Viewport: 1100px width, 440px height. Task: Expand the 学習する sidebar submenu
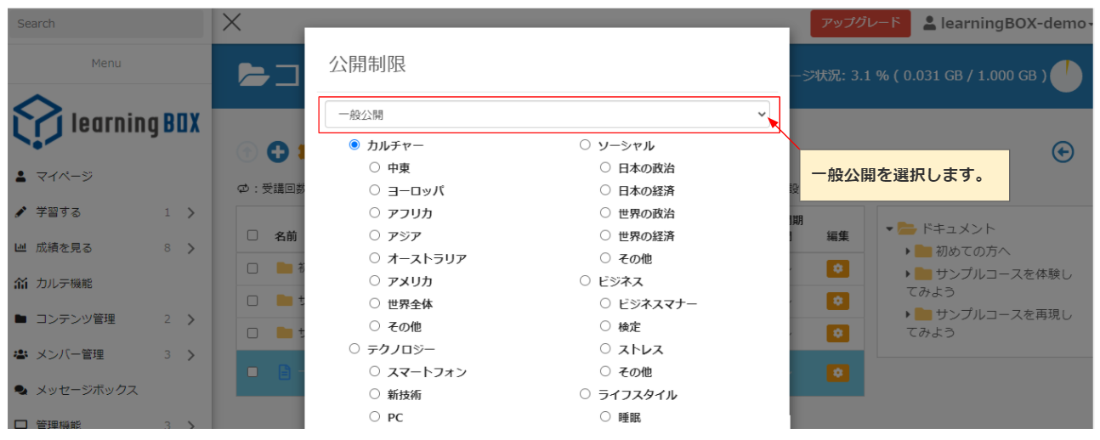pyautogui.click(x=190, y=212)
